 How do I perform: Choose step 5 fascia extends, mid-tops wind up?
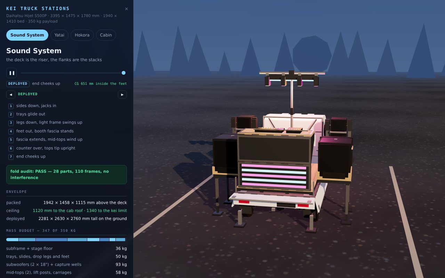point(66,139)
